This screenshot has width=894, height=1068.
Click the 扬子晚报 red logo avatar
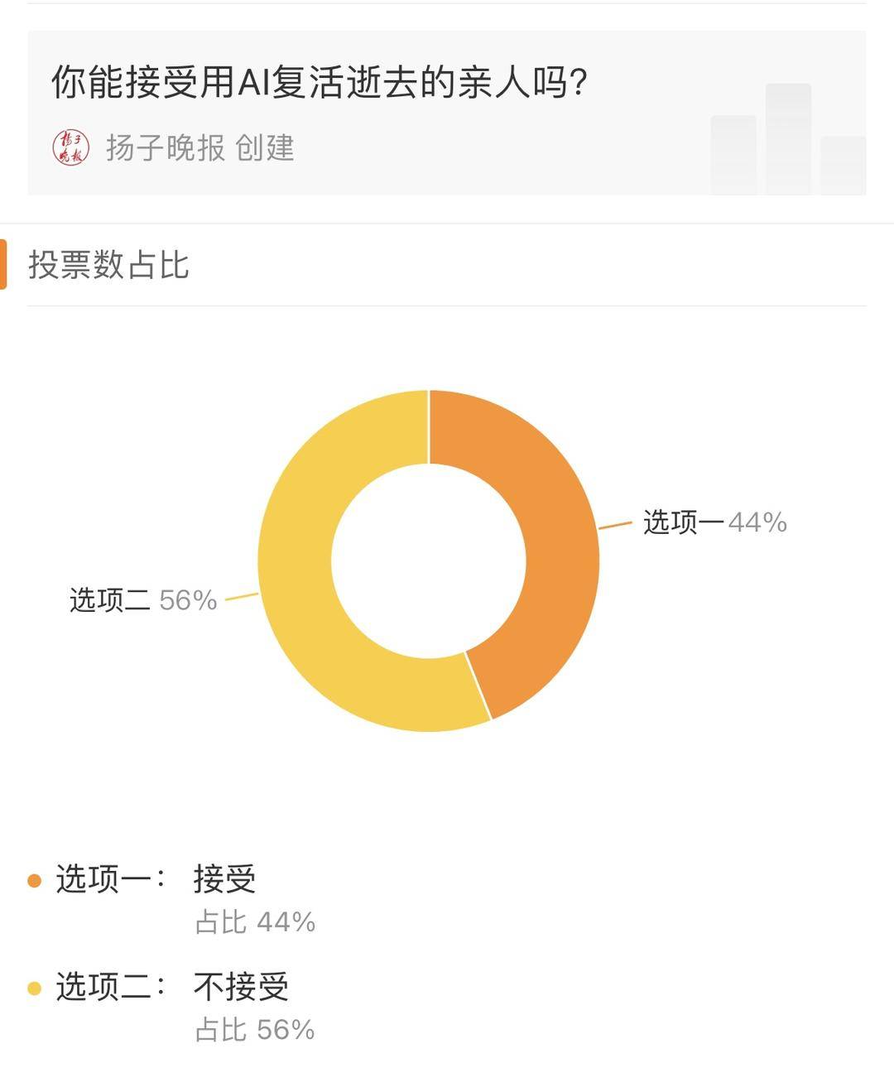70,148
